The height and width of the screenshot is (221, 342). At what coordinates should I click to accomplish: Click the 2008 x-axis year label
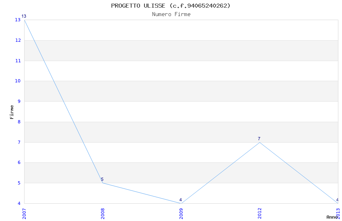point(103,213)
